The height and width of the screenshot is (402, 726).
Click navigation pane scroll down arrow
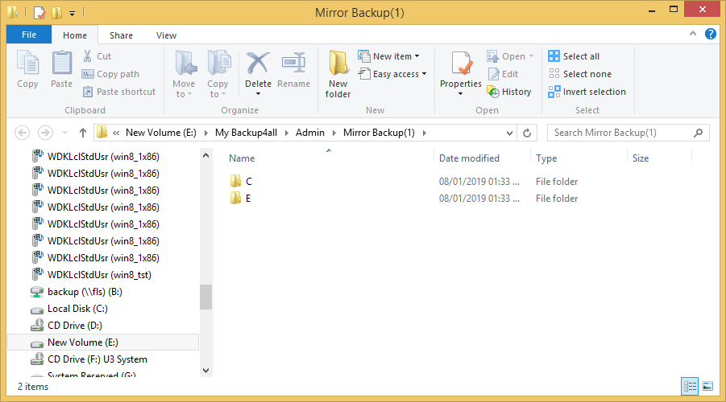[206, 370]
